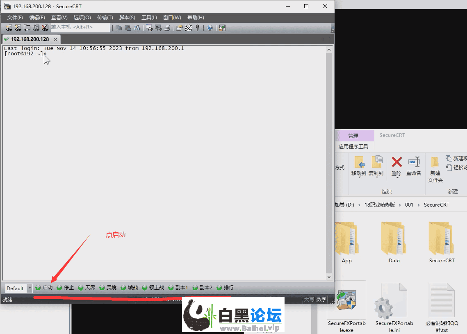467x334 pixels.
Task: Click 18职业精修版 in Explorer address path
Action: pos(380,205)
